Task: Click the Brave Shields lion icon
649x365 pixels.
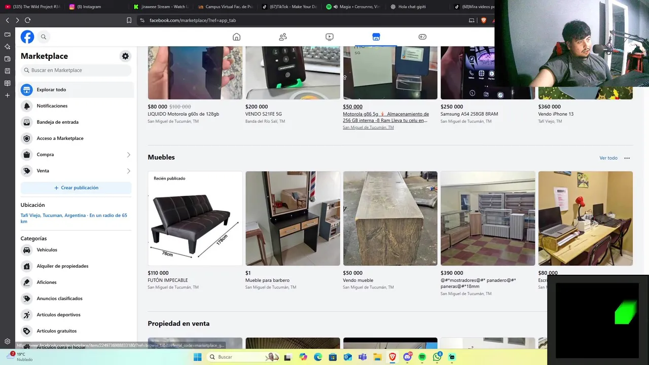Action: [483, 20]
